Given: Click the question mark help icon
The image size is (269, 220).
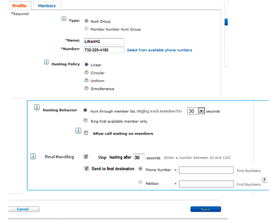Looking at the screenshot, I should tap(264, 180).
